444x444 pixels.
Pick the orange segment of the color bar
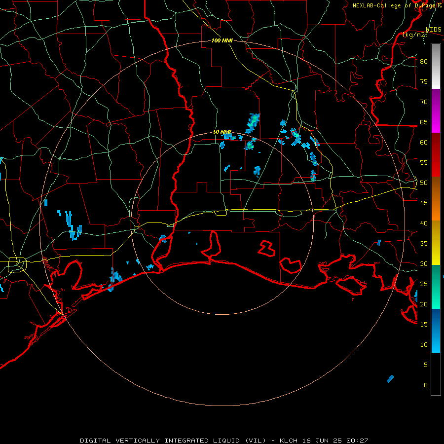click(x=436, y=210)
